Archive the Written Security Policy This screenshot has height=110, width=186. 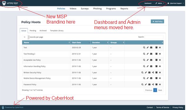[157, 72]
